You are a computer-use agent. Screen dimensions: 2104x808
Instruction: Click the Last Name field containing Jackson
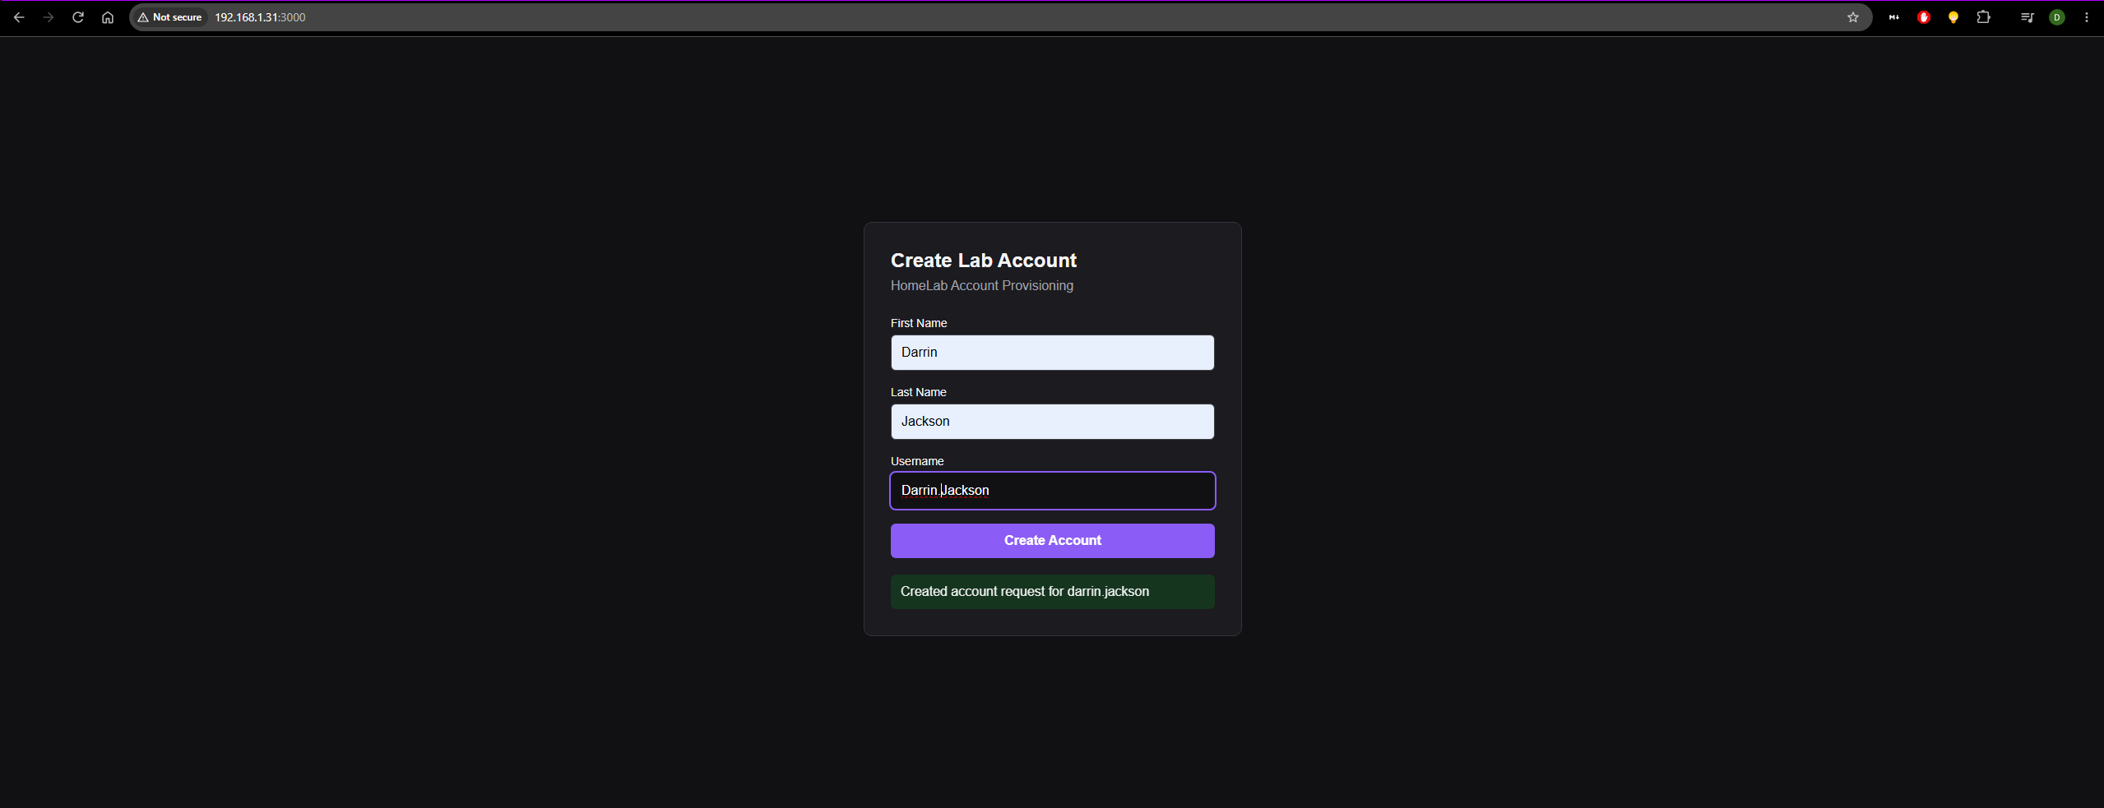[1052, 422]
